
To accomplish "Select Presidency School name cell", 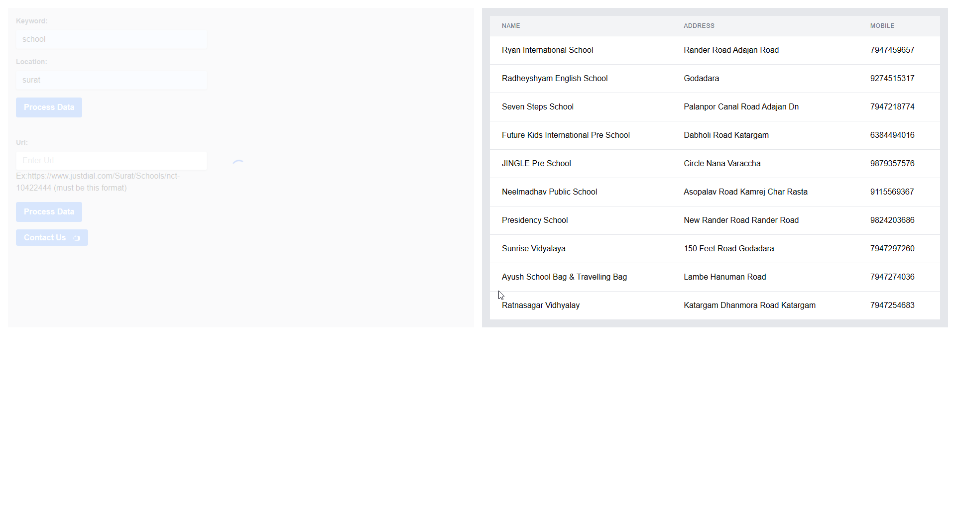I will 535,220.
